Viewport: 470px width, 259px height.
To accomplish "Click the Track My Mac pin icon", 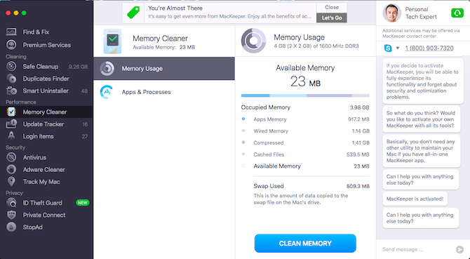I will click(x=11, y=181).
